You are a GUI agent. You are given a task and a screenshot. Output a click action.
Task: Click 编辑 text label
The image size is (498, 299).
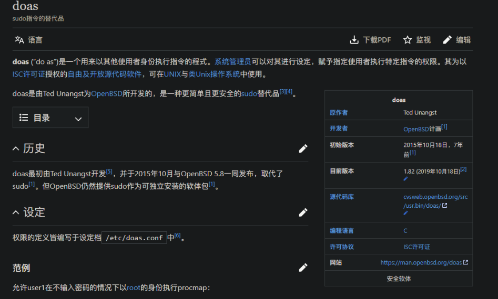[x=463, y=40]
